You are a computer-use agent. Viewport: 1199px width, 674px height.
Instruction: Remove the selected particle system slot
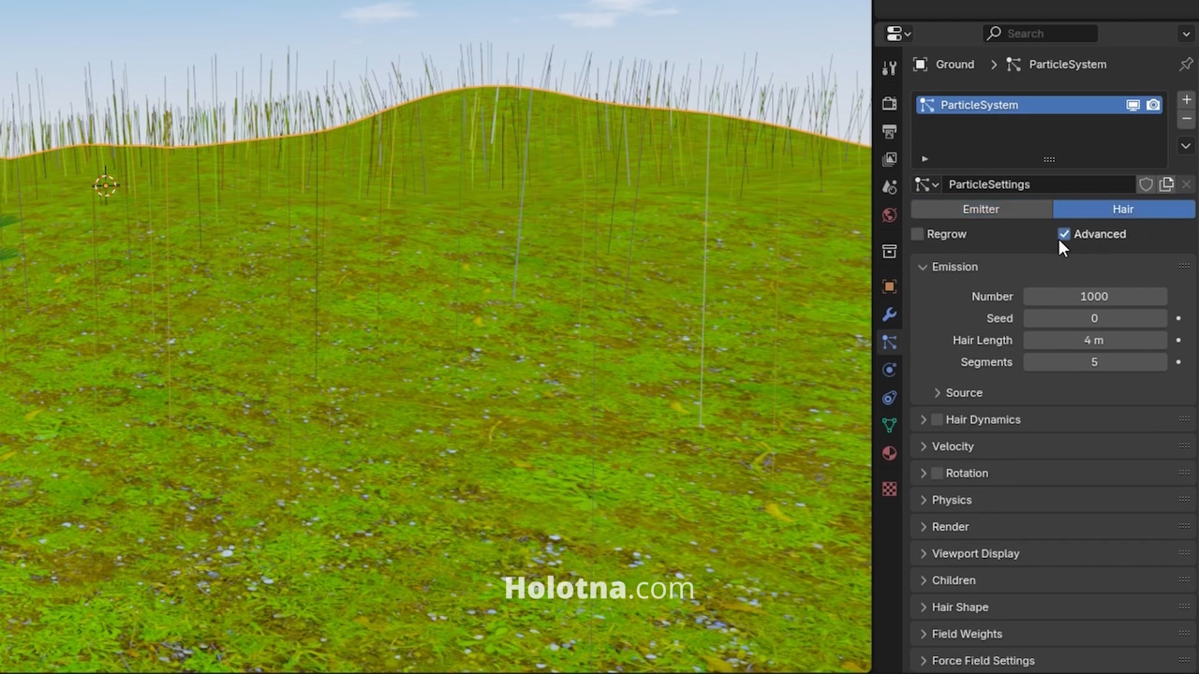coord(1186,119)
